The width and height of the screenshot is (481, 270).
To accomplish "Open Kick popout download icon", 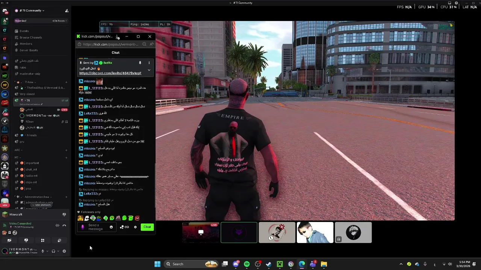I will click(x=117, y=36).
